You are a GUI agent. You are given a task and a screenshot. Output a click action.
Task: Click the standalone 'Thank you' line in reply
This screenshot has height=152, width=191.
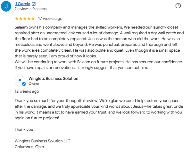(x=24, y=130)
